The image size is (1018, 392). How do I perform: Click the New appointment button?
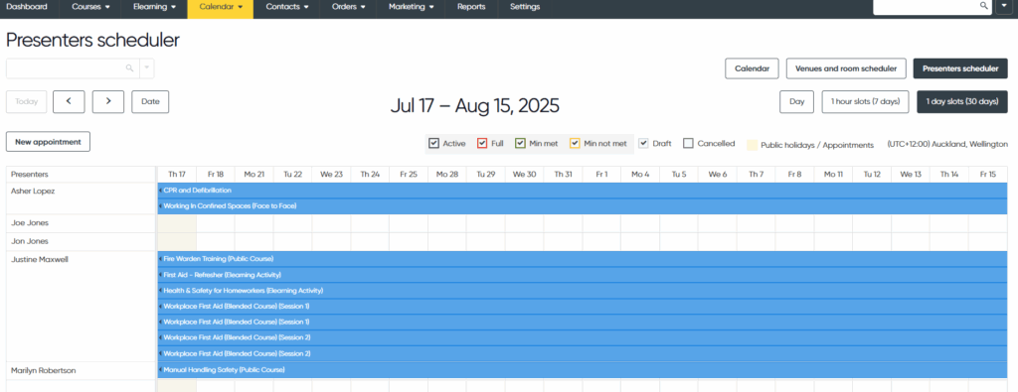click(x=48, y=141)
